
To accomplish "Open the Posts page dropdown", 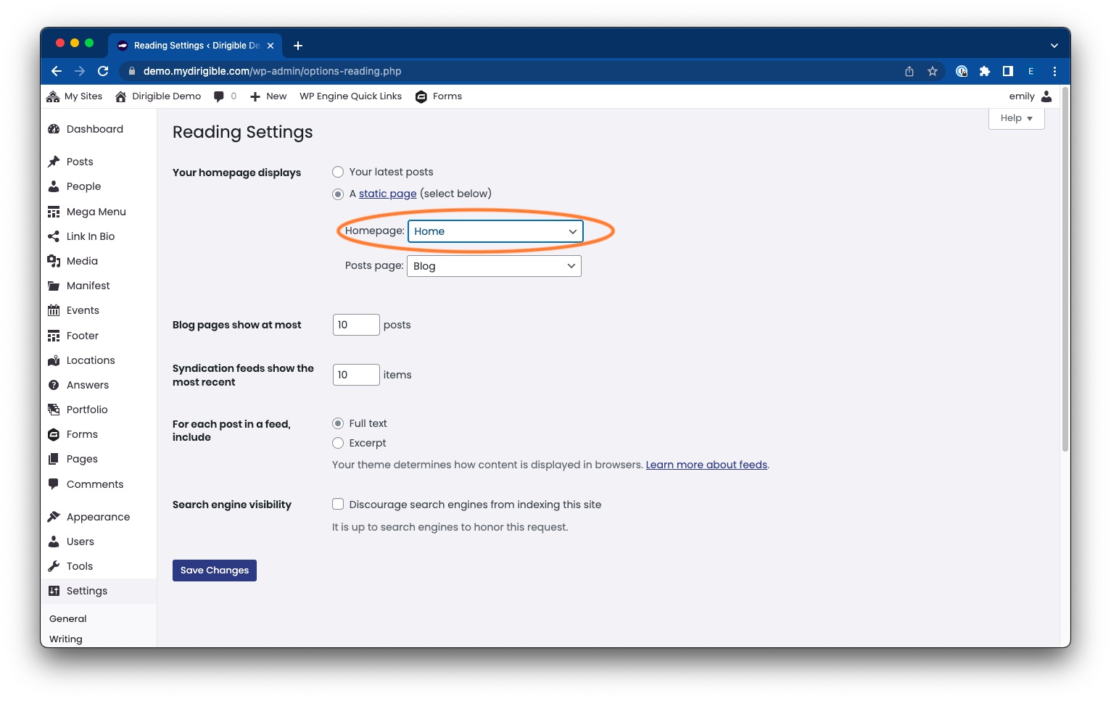I will pos(494,266).
